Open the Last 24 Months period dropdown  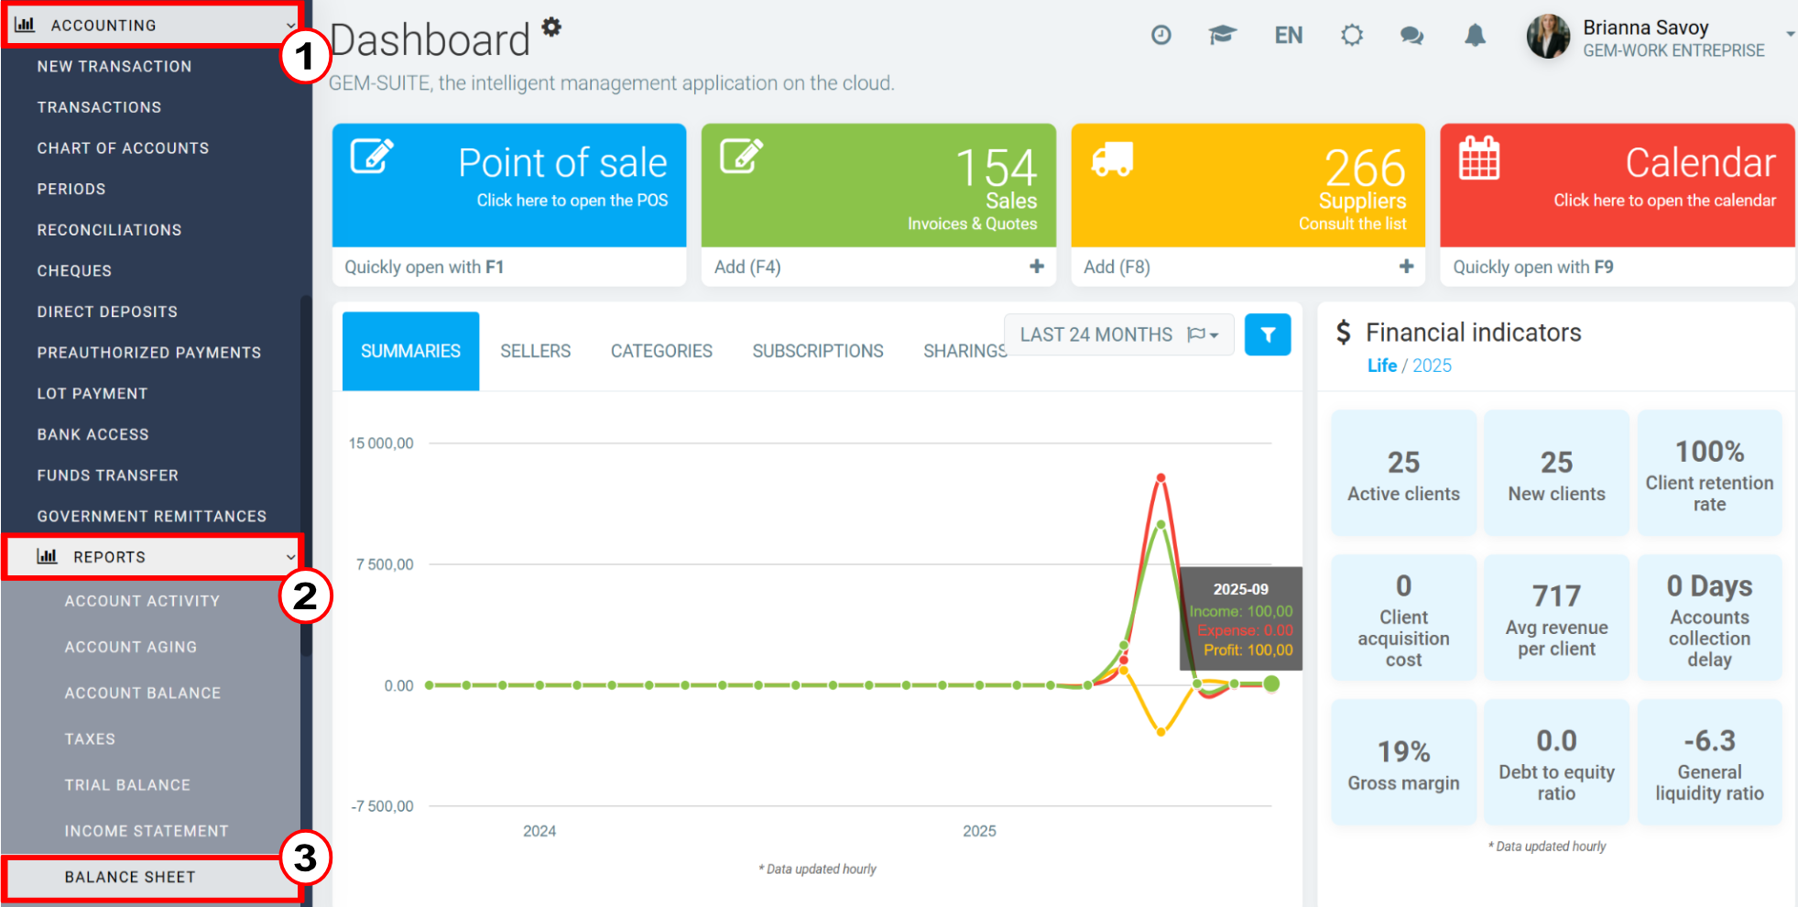tap(1119, 334)
